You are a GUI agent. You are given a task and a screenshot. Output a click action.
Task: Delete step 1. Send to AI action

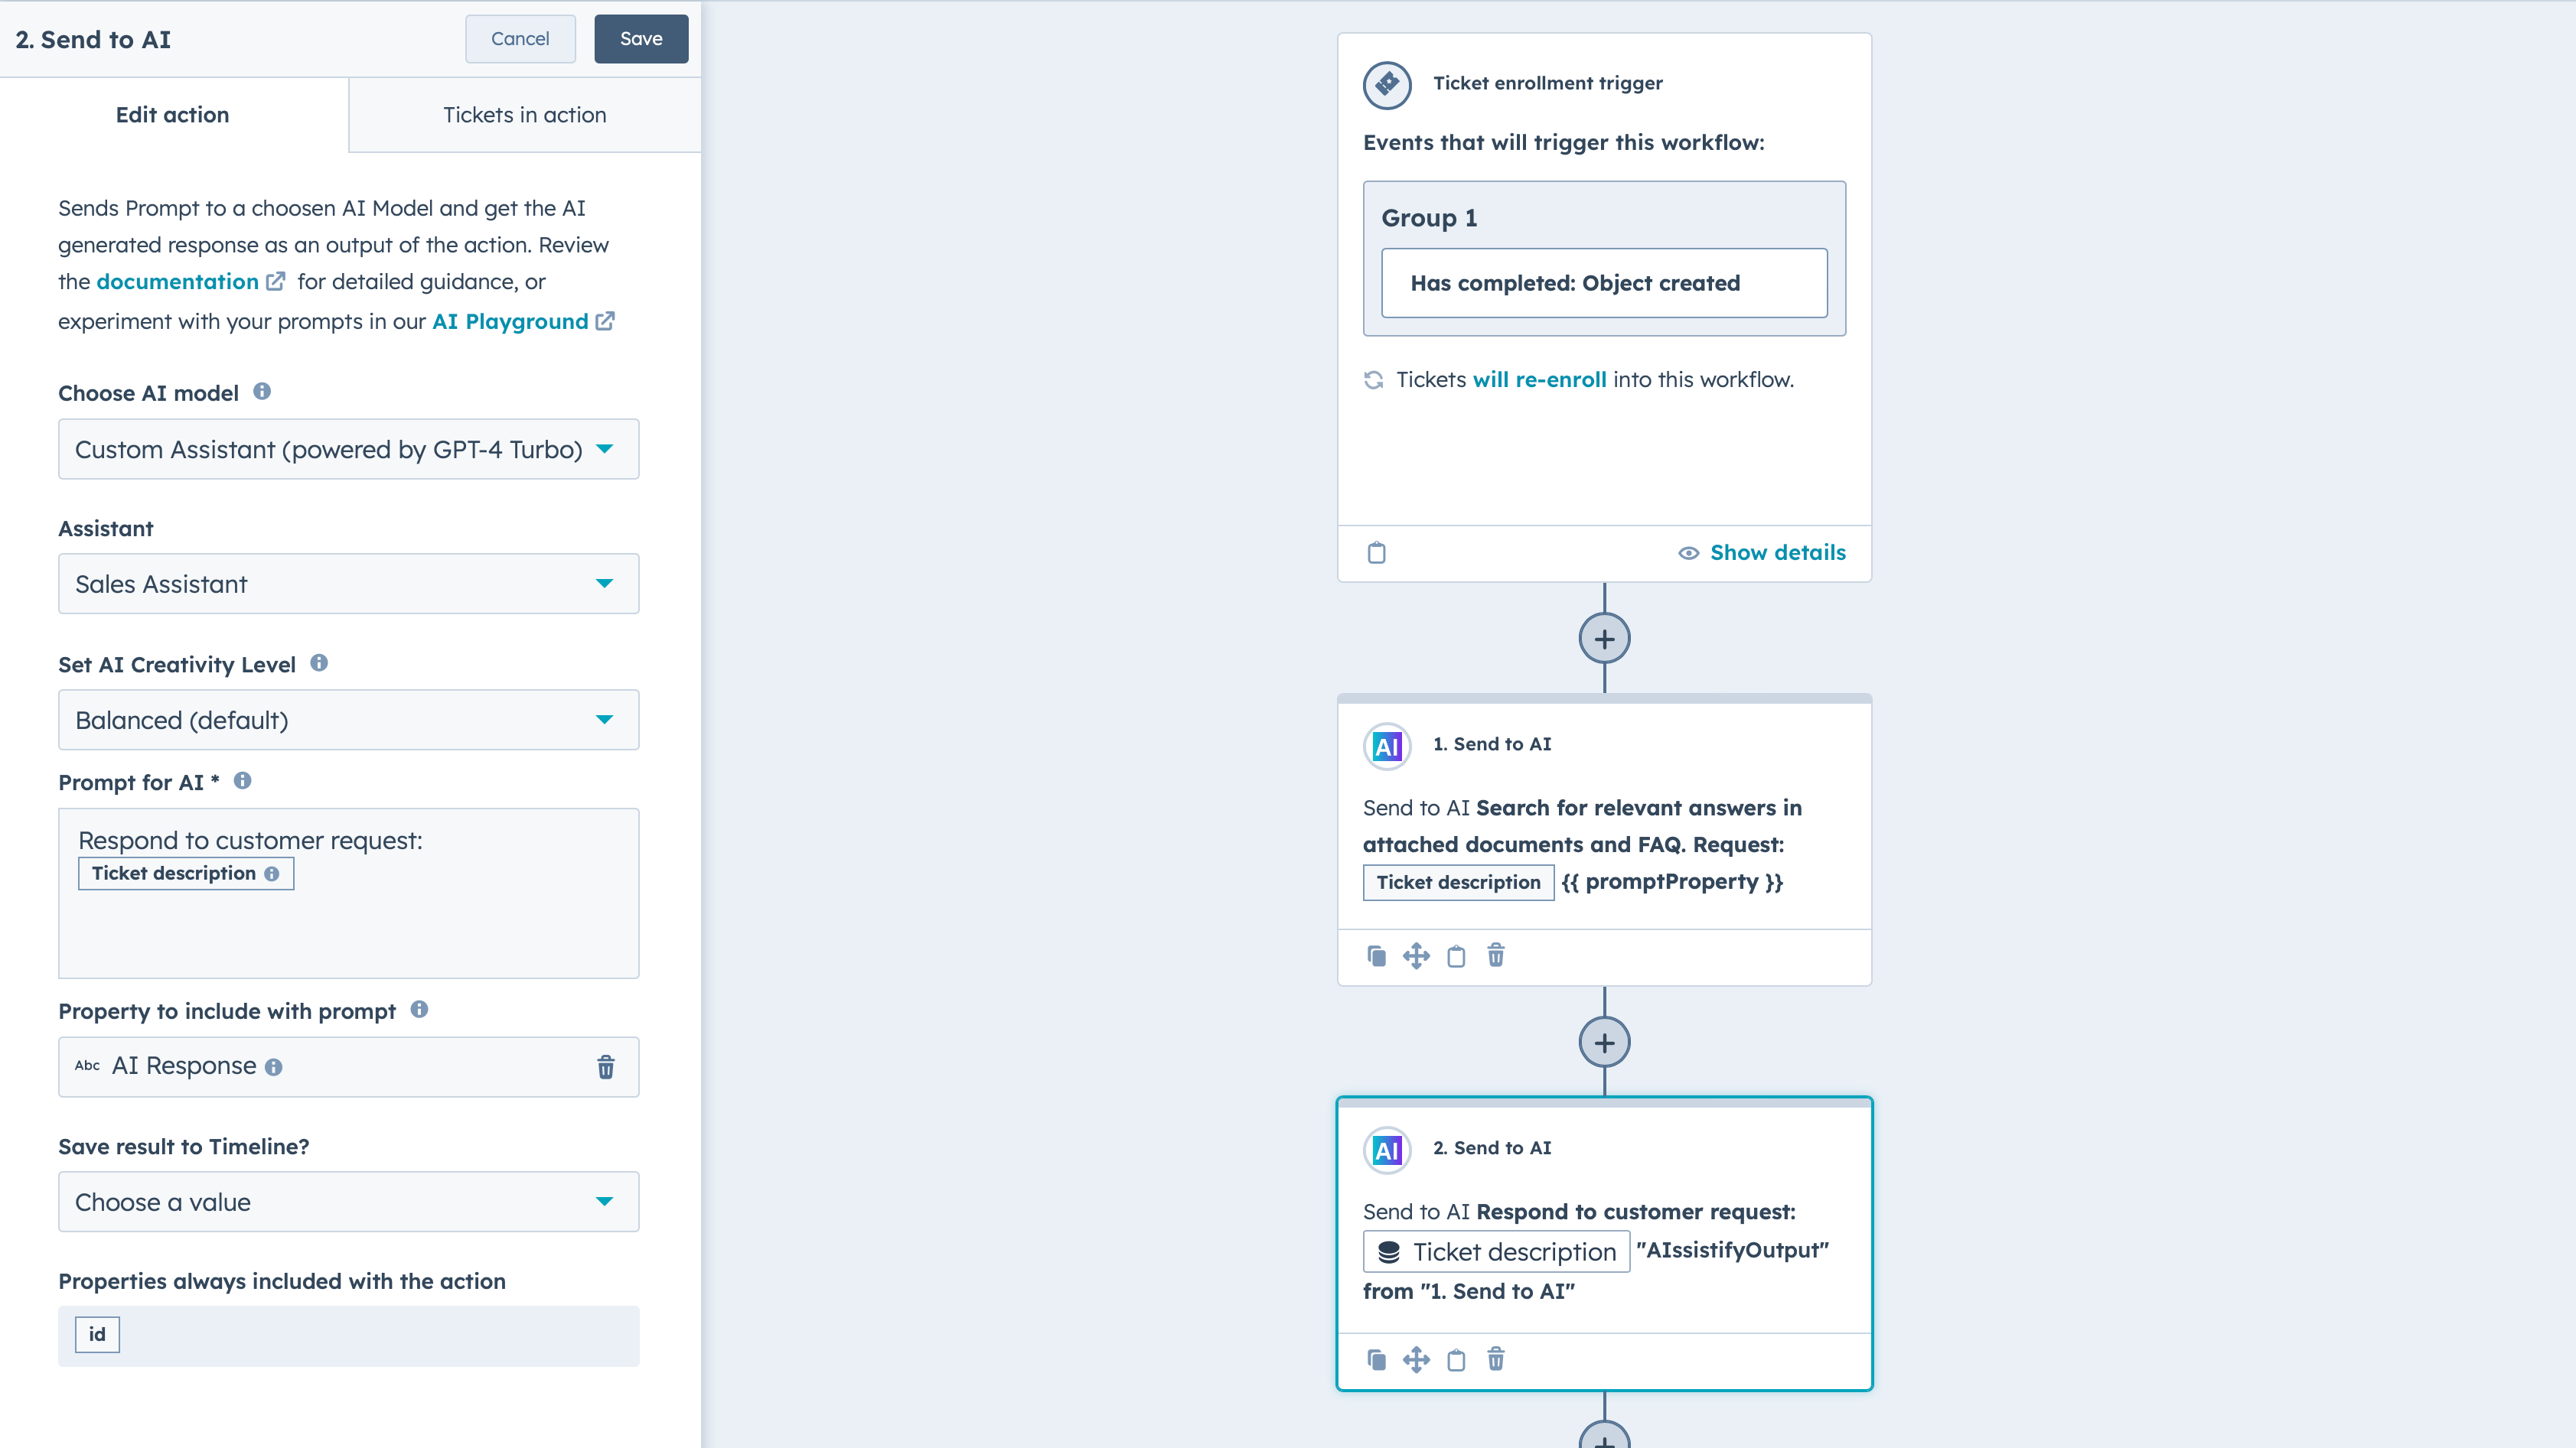tap(1496, 955)
